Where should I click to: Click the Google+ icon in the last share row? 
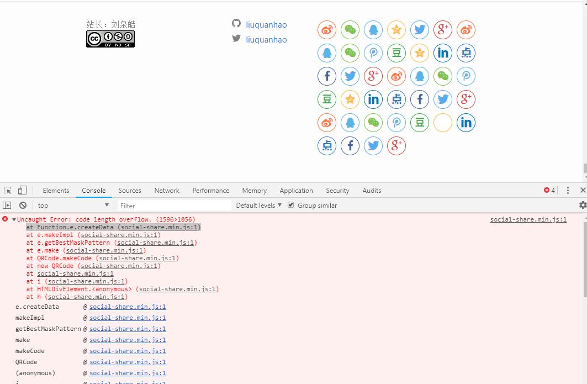(396, 146)
